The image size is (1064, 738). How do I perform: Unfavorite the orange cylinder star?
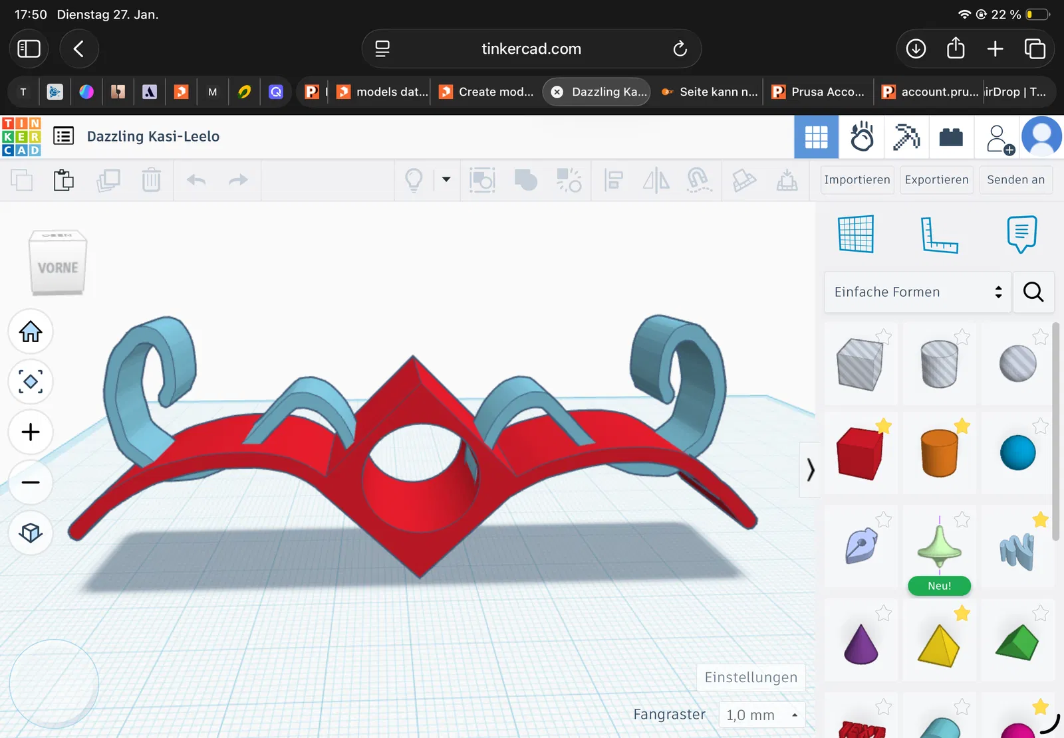(962, 426)
